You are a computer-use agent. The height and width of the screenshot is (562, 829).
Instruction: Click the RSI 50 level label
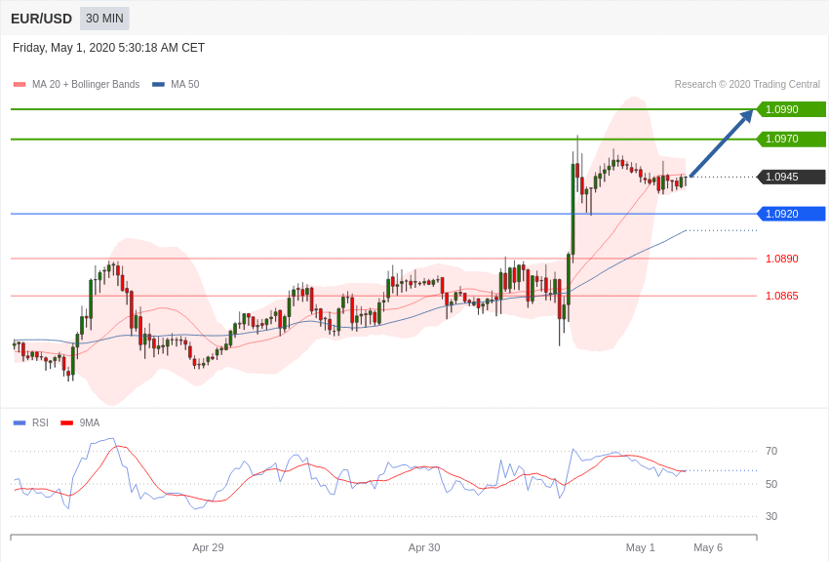coord(771,484)
